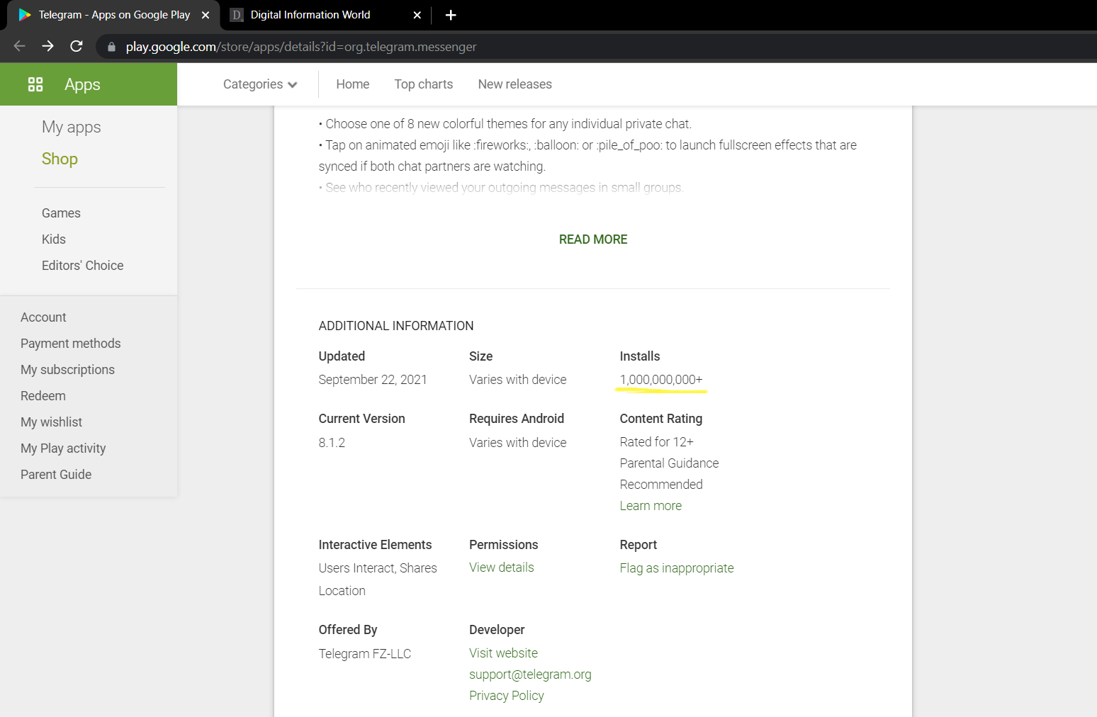Screen dimensions: 1097x717
Task: Click support@telegram.org email link
Action: tap(530, 674)
